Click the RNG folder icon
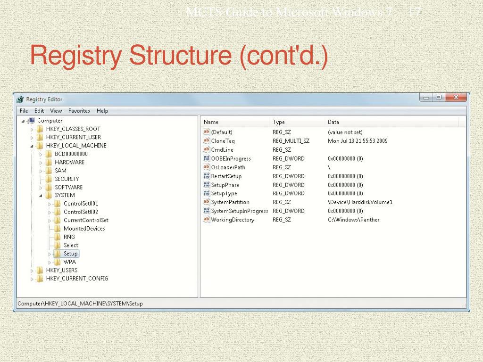The width and height of the screenshot is (483, 362). [57, 237]
